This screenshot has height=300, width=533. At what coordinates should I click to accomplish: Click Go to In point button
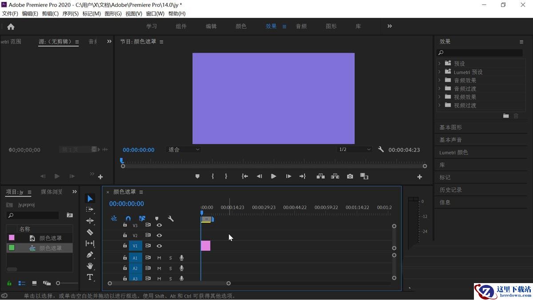coord(244,176)
